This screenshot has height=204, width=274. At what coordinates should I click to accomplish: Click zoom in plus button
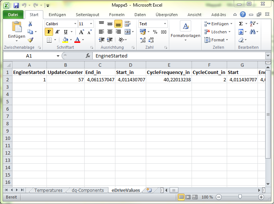click(261, 197)
